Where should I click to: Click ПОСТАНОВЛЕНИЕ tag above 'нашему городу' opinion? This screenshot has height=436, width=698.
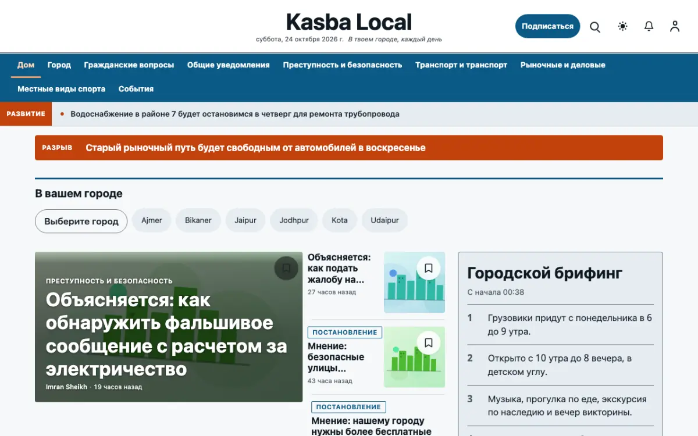click(x=348, y=407)
